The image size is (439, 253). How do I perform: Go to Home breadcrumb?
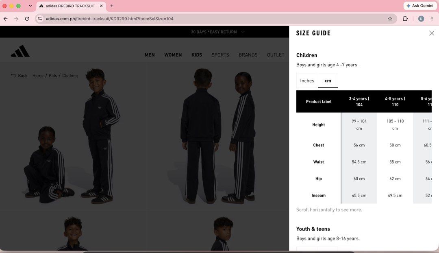tap(38, 76)
